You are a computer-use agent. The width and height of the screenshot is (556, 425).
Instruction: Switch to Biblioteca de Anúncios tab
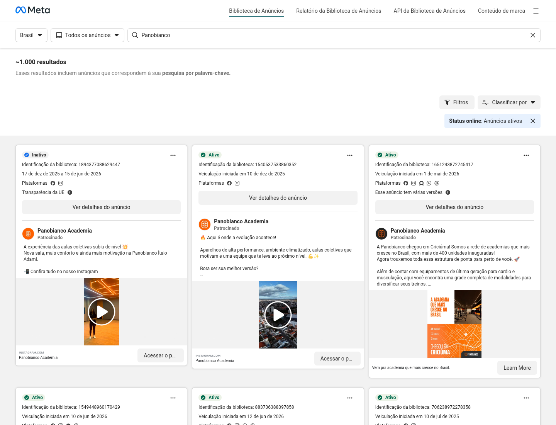pyautogui.click(x=256, y=11)
